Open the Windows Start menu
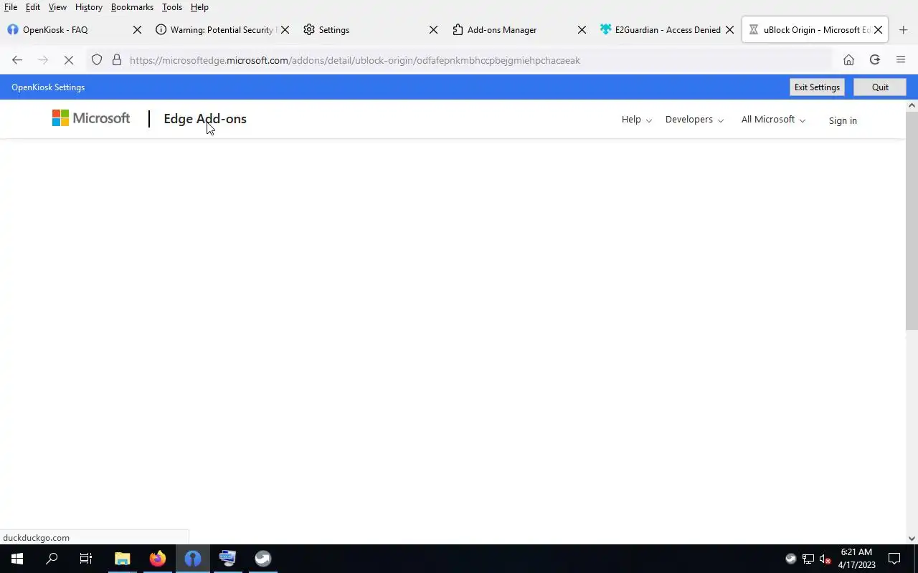 coord(17,559)
